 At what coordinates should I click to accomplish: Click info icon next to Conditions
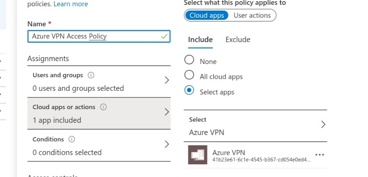(x=72, y=139)
